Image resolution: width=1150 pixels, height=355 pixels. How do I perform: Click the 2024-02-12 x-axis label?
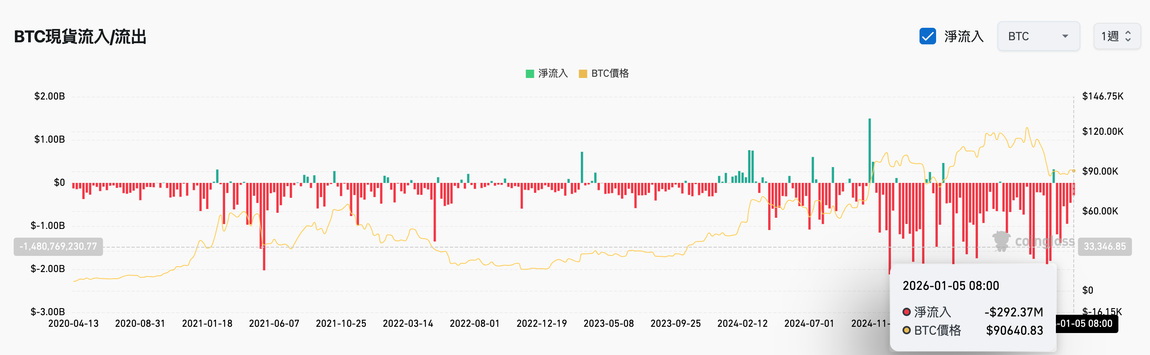pyautogui.click(x=742, y=323)
